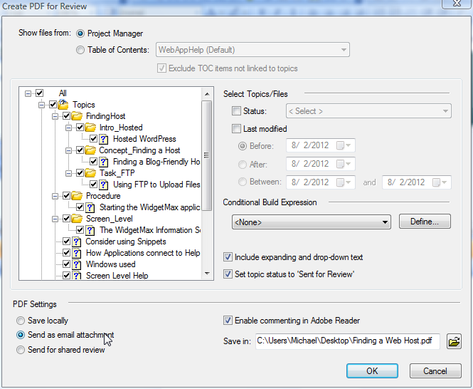The image size is (473, 389).
Task: Click the browse folder icon beside Save in
Action: (454, 341)
